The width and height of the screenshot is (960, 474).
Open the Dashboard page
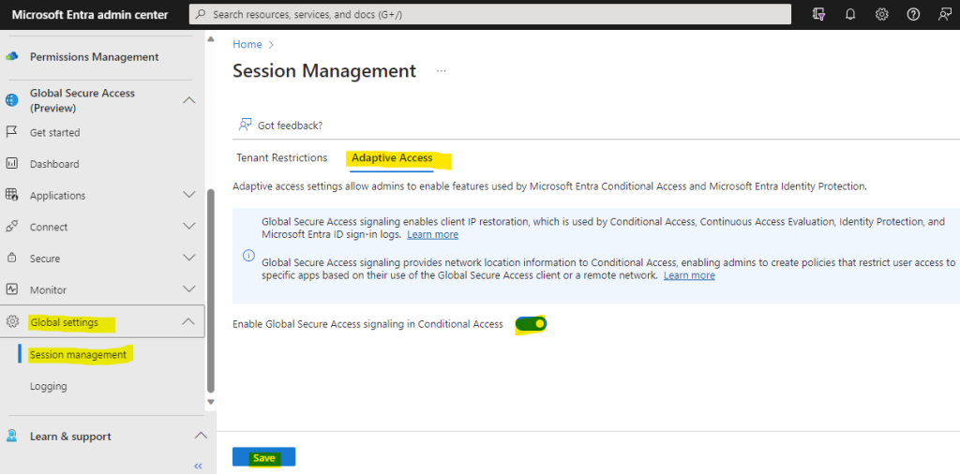(53, 164)
